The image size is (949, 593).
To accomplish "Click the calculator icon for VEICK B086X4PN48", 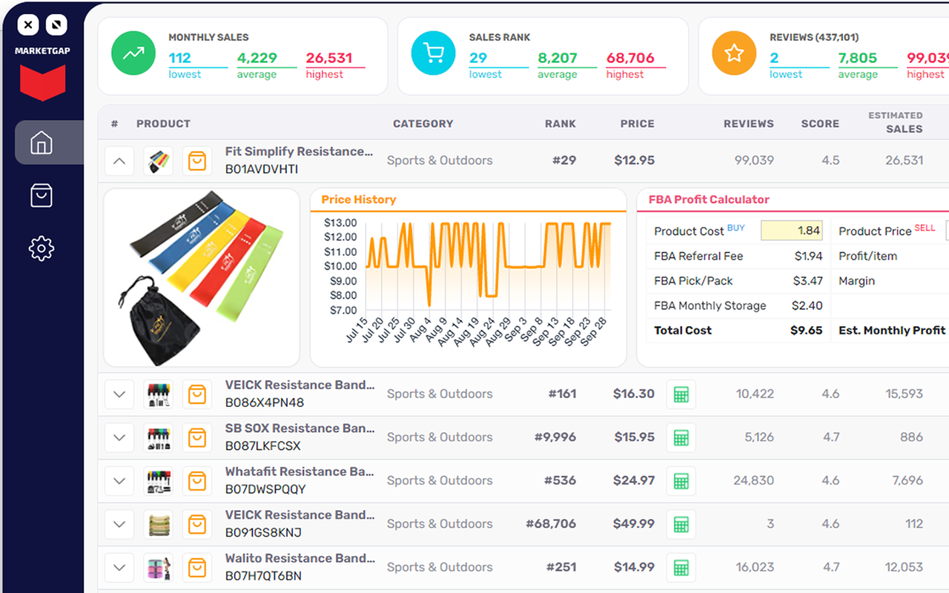I will tap(681, 394).
